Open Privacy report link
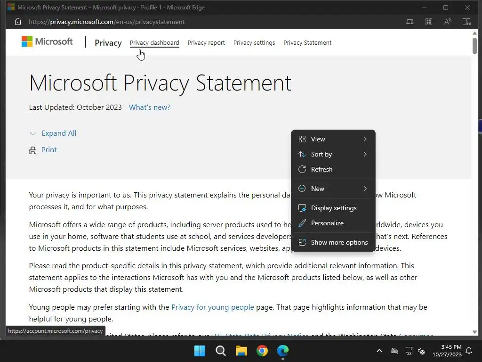The width and height of the screenshot is (482, 362). pyautogui.click(x=206, y=43)
